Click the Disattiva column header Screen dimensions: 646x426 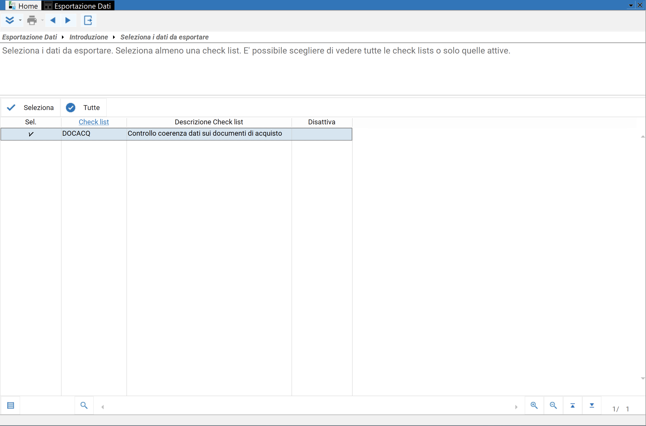322,122
